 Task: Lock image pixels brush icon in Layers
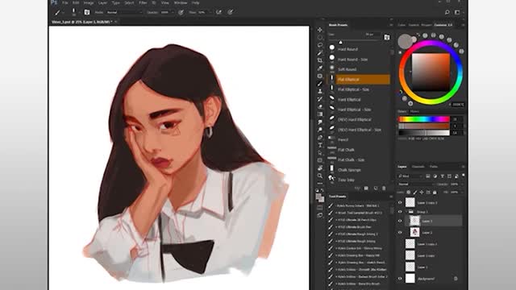pos(415,192)
